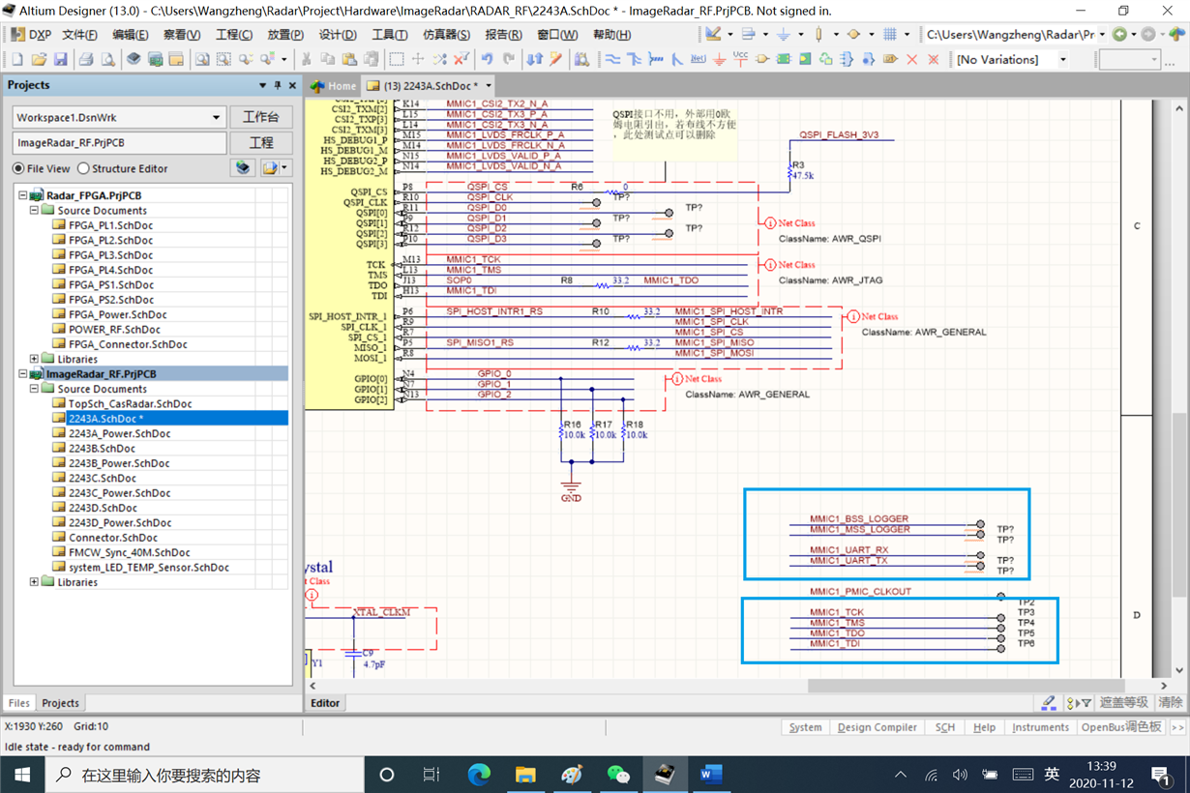Click the red X No ERC icon
The image size is (1190, 793).
pyautogui.click(x=911, y=60)
